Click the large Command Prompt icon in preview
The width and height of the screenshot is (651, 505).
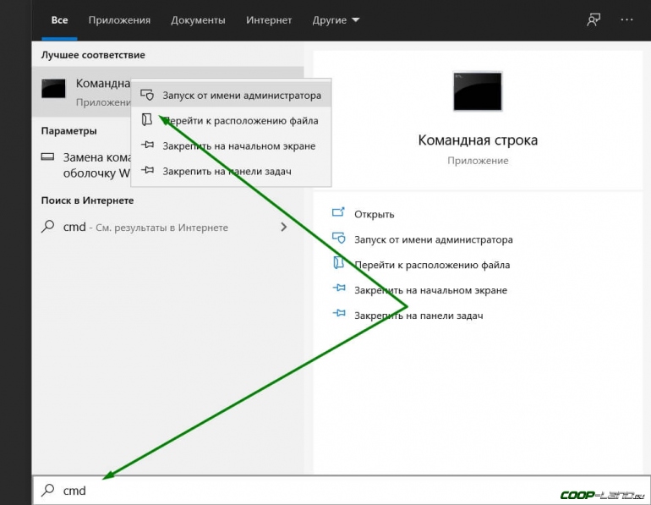(x=477, y=91)
